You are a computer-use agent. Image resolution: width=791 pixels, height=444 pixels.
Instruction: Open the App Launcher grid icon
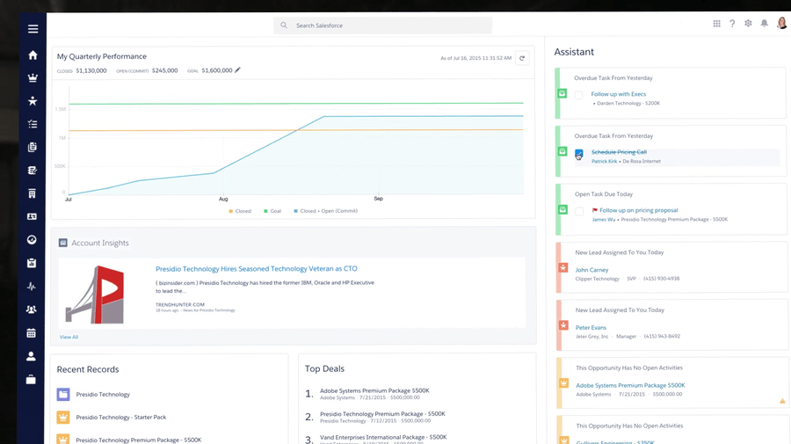[x=716, y=23]
